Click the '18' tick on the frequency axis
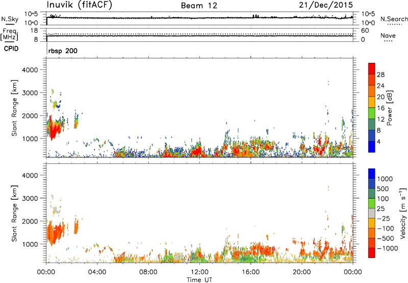408x283 pixels. [x=34, y=31]
